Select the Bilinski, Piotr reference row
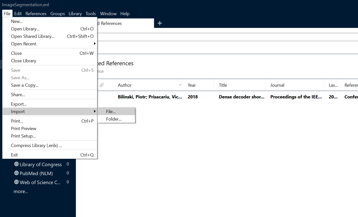Viewport: 358px width, 217px height. 228,97
